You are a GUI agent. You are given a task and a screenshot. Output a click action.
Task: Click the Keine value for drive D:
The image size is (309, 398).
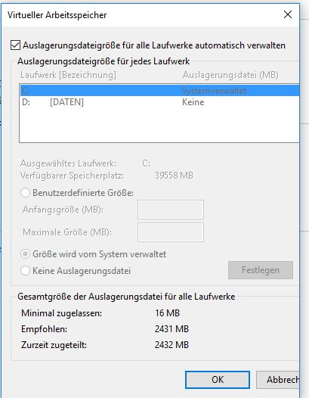[193, 102]
